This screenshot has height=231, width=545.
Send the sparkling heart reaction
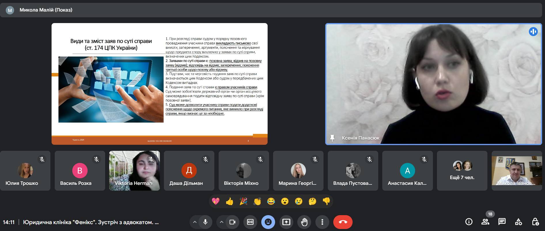click(216, 201)
